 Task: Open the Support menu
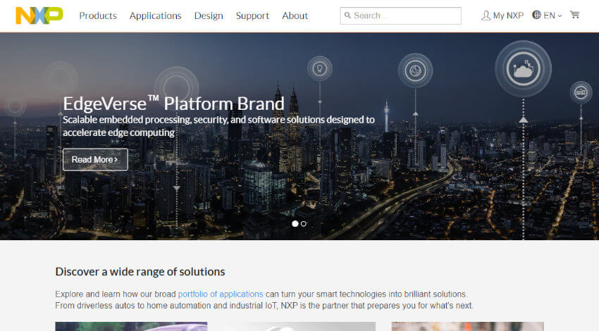coord(252,15)
